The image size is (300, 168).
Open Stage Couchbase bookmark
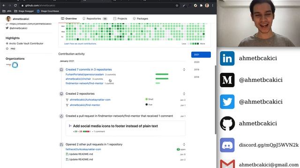[48, 11]
